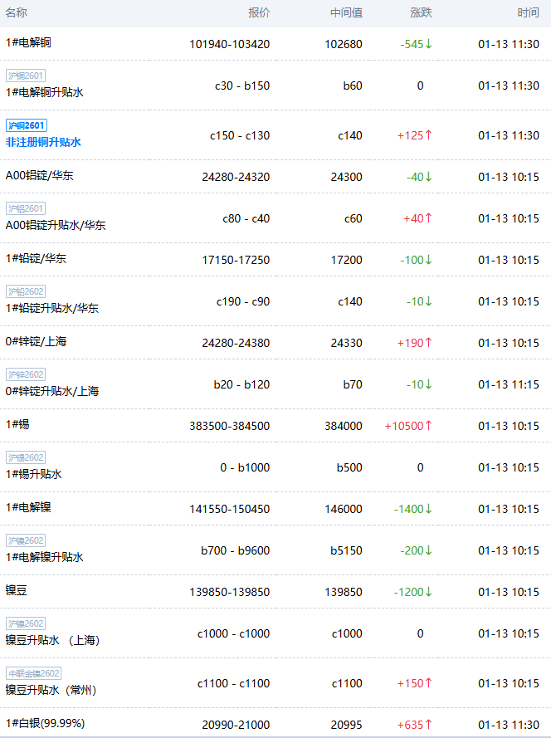Click the 涨跌 column header
551x738 pixels.
tap(421, 12)
